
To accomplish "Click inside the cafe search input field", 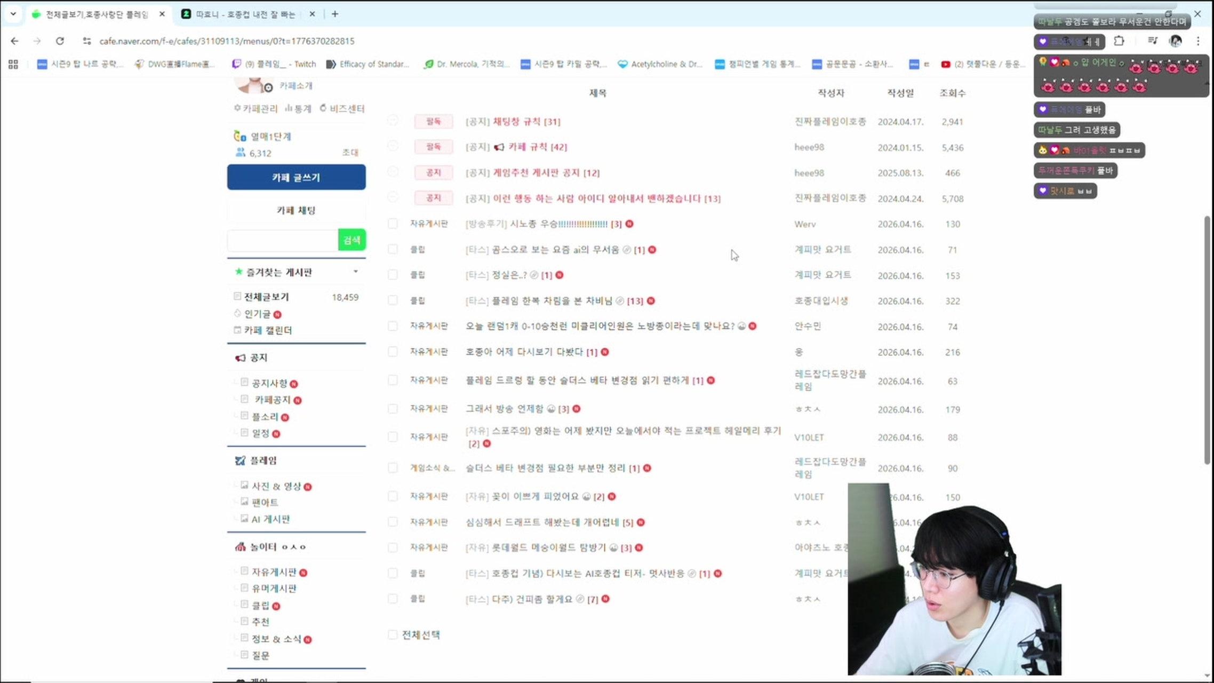I will [x=282, y=240].
